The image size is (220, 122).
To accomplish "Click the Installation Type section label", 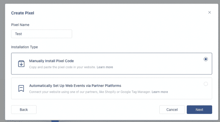I will (x=24, y=47).
